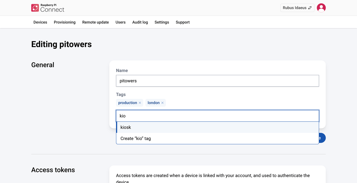The width and height of the screenshot is (357, 183).
Task: Switch organisation using Rubus Idaeus button
Action: [x=297, y=8]
